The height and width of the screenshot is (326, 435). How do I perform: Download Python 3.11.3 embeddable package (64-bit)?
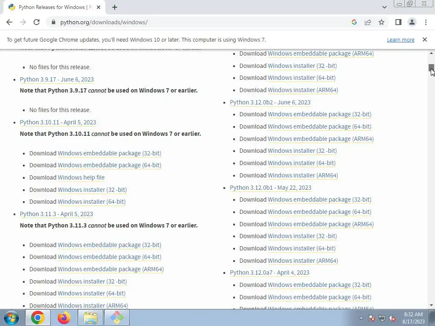109,257
